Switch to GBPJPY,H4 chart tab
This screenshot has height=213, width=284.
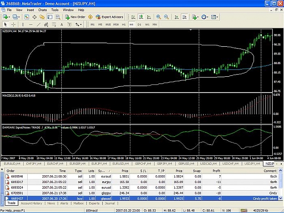pos(164,164)
